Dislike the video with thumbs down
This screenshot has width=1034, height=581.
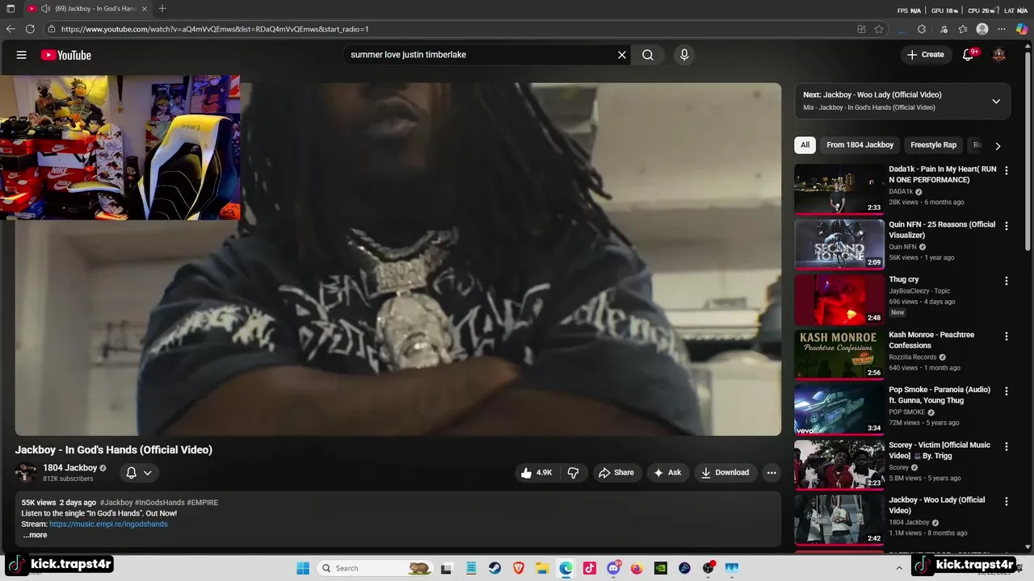[573, 473]
